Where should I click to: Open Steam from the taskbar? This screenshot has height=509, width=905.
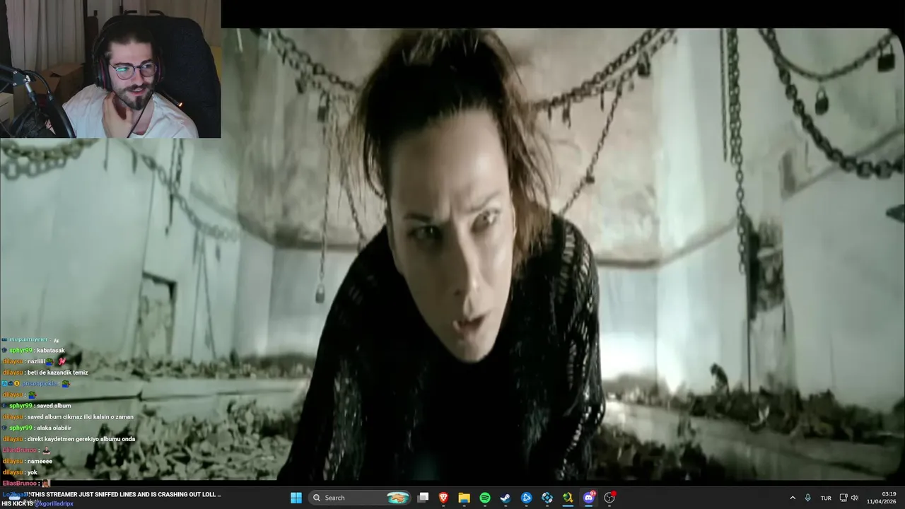[x=506, y=498]
